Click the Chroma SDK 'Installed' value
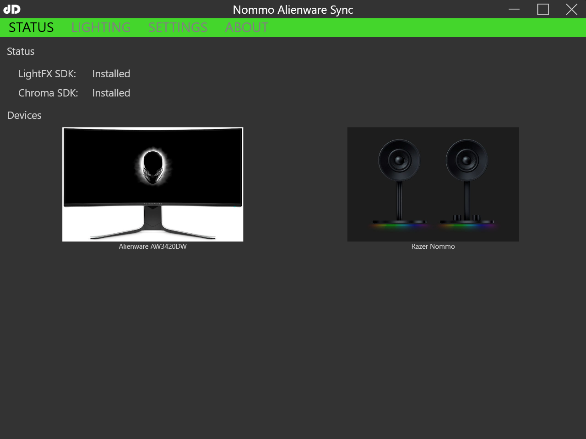586x439 pixels. pos(111,93)
